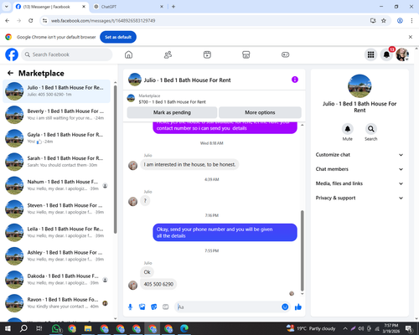Close the ChatGPT tab

pos(162,7)
